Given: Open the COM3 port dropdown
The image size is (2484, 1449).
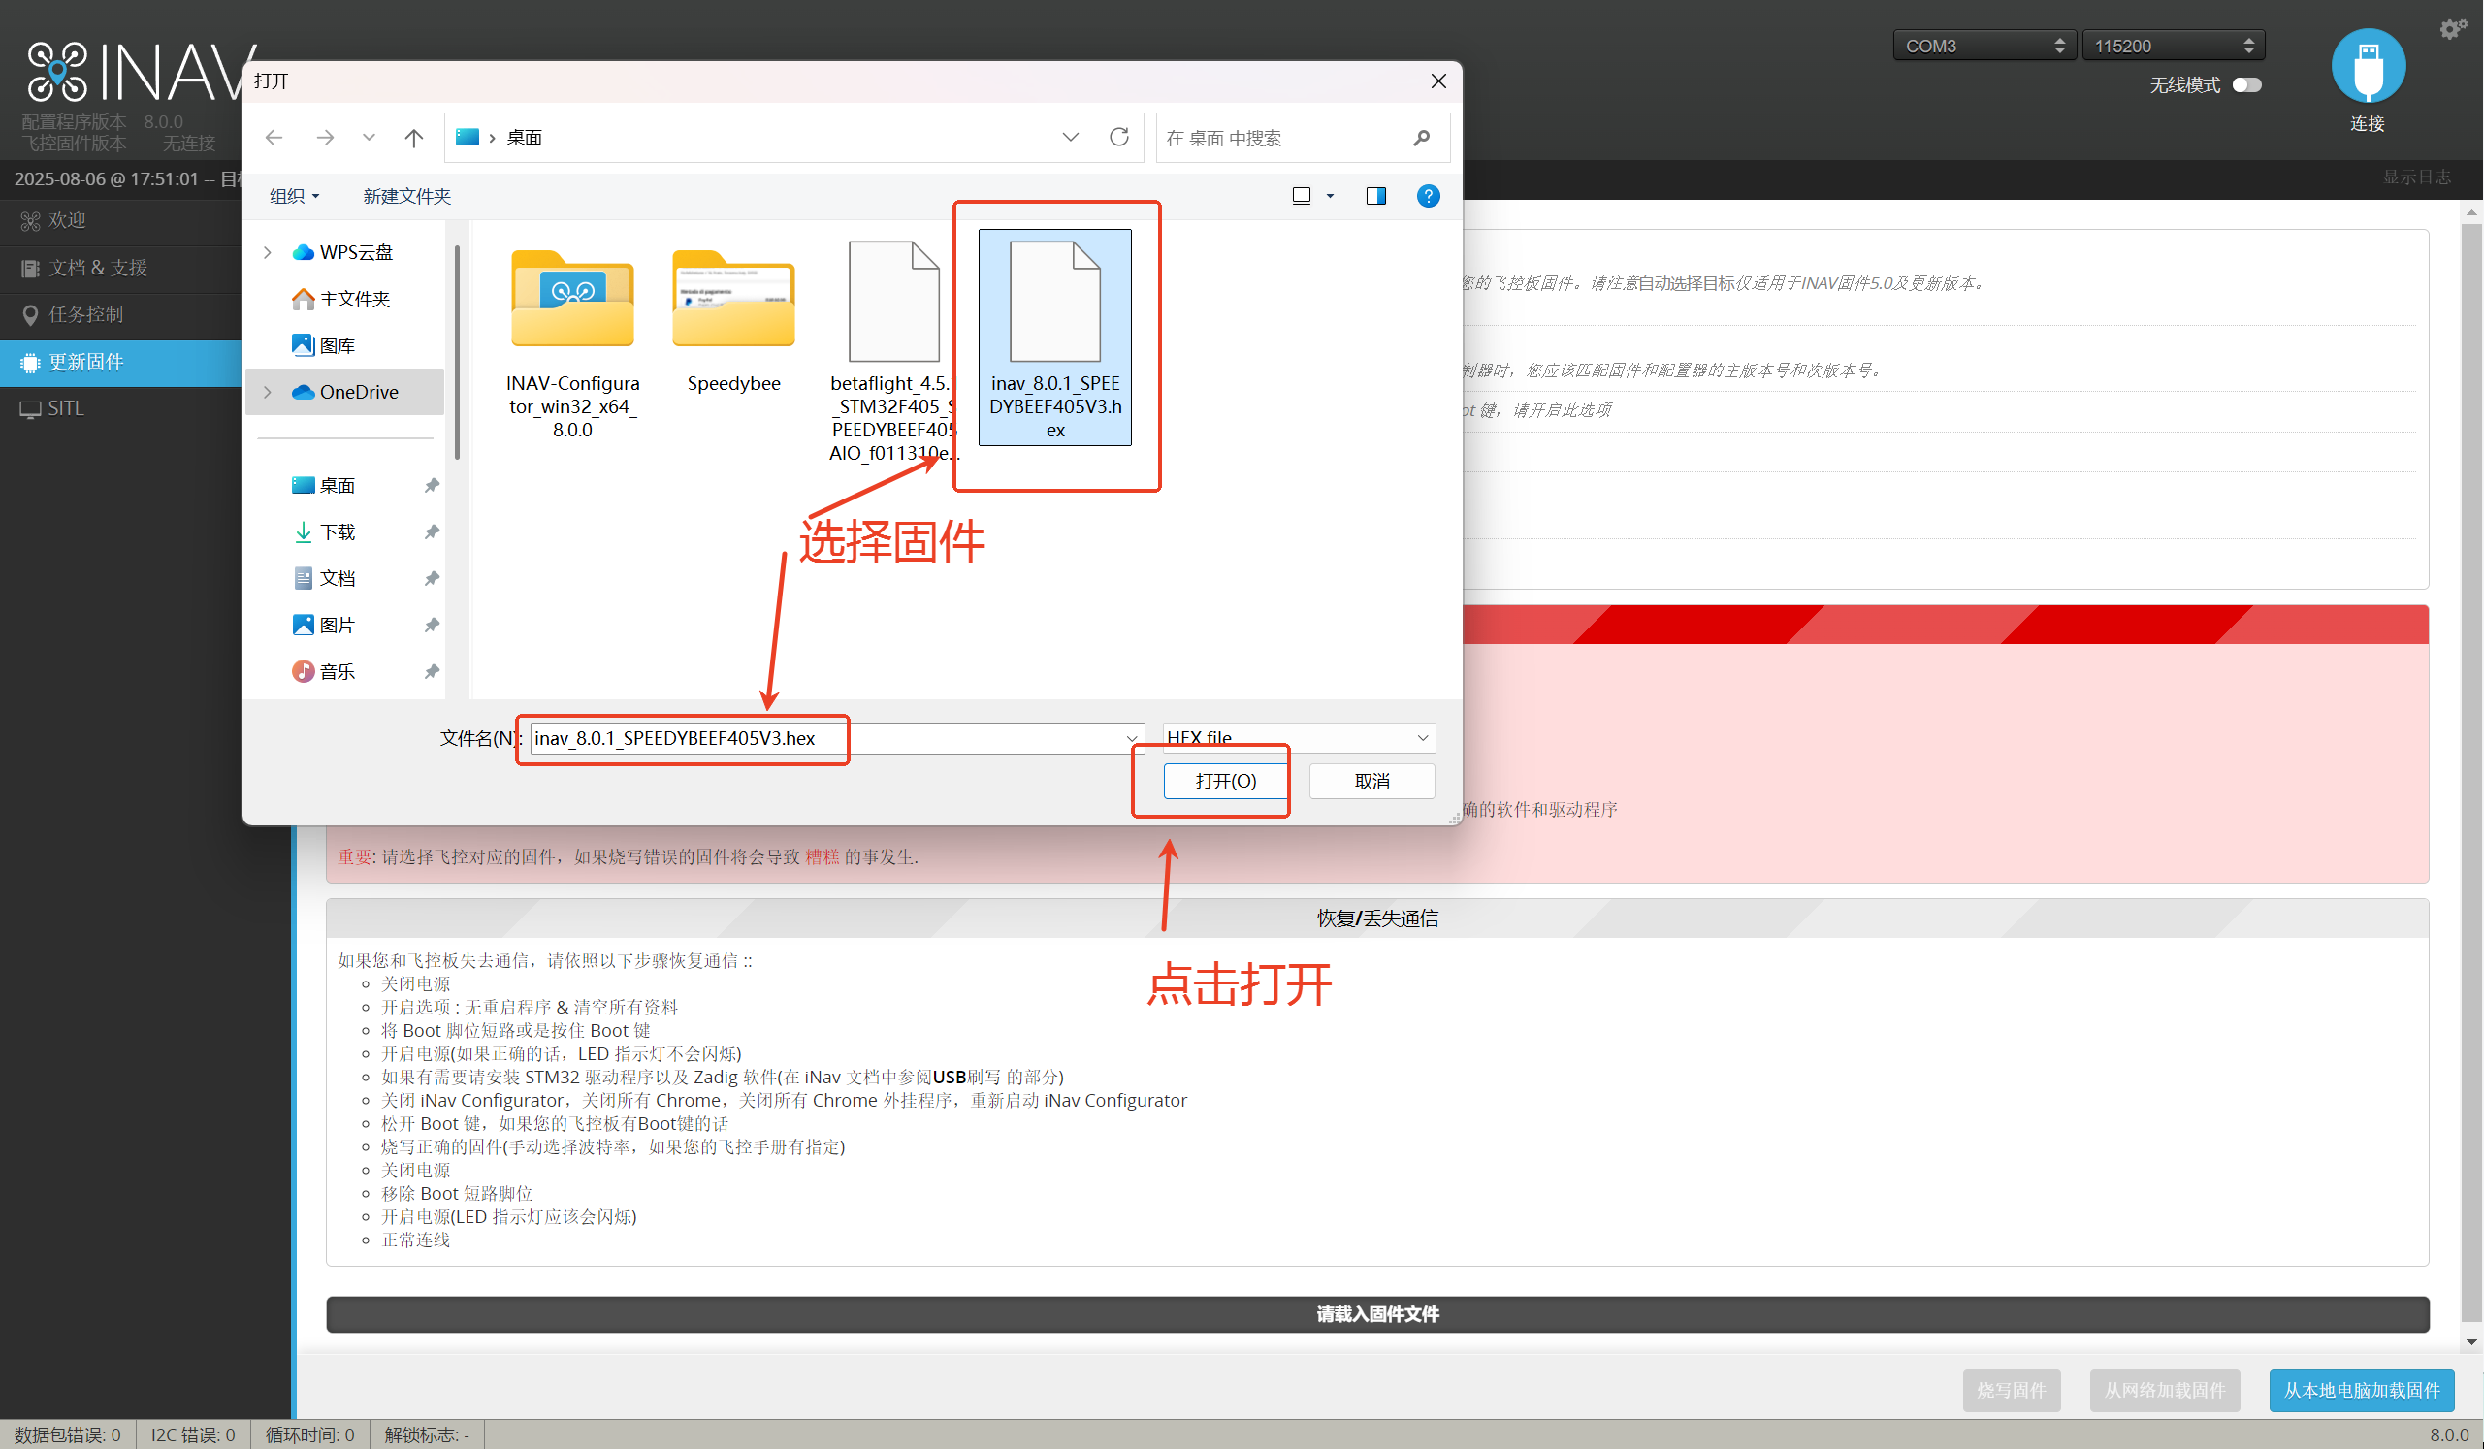Looking at the screenshot, I should pyautogui.click(x=1984, y=46).
